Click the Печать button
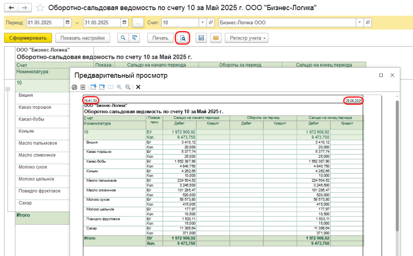The image size is (413, 256). [x=160, y=38]
